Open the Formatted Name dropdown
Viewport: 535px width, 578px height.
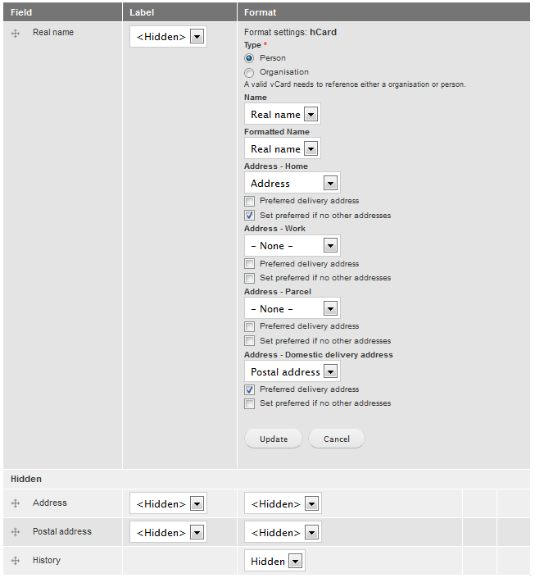point(282,149)
